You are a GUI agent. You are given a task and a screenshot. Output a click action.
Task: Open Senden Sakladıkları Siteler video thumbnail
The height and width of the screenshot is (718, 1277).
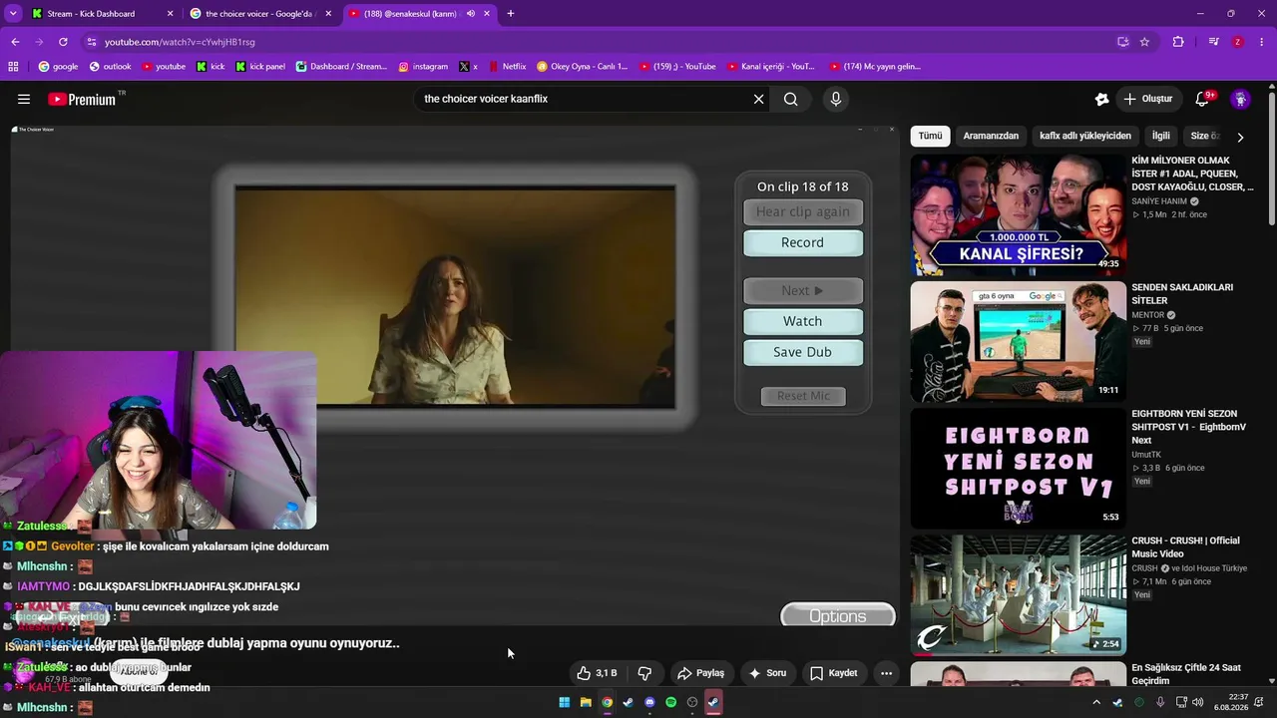[1019, 341]
